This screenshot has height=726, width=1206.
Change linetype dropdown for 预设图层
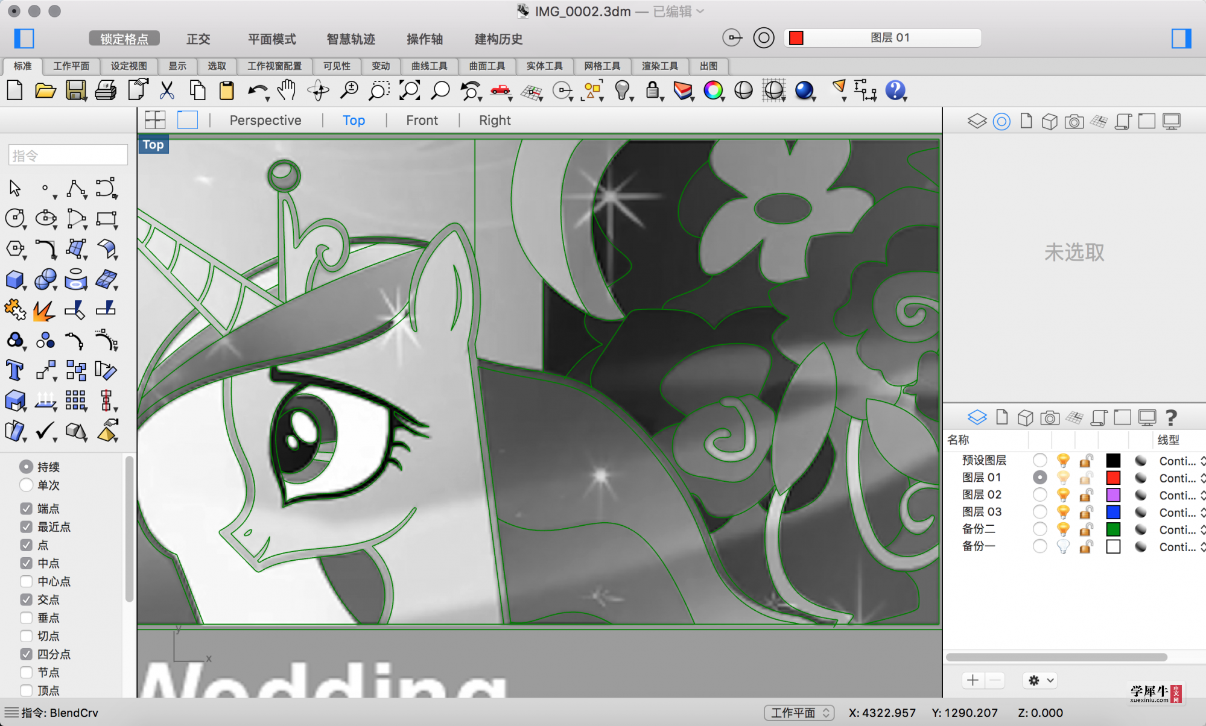(x=1181, y=461)
